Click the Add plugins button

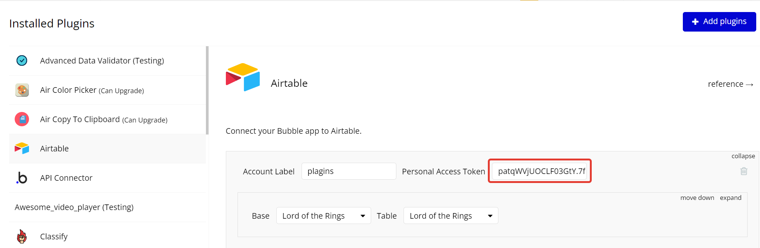click(719, 22)
